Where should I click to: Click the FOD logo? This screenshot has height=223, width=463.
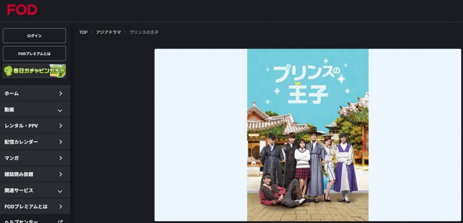click(x=22, y=10)
